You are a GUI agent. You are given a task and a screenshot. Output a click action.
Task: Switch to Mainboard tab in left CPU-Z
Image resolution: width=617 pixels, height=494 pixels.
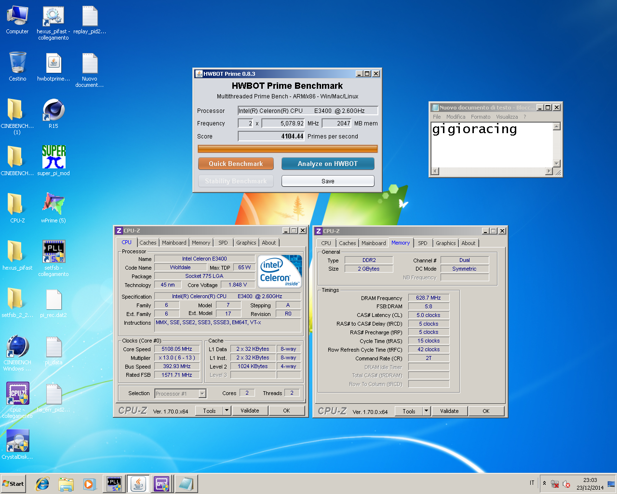pos(174,243)
